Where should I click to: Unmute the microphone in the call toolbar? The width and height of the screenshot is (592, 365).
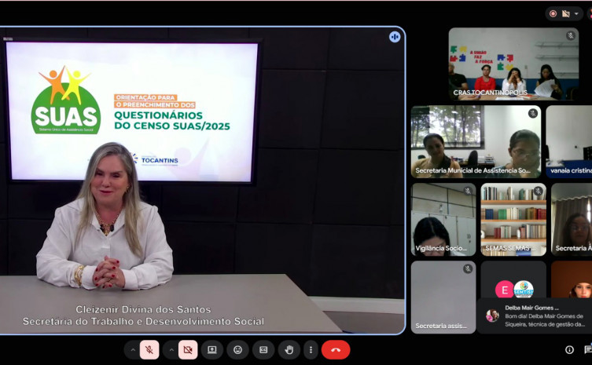[149, 350]
